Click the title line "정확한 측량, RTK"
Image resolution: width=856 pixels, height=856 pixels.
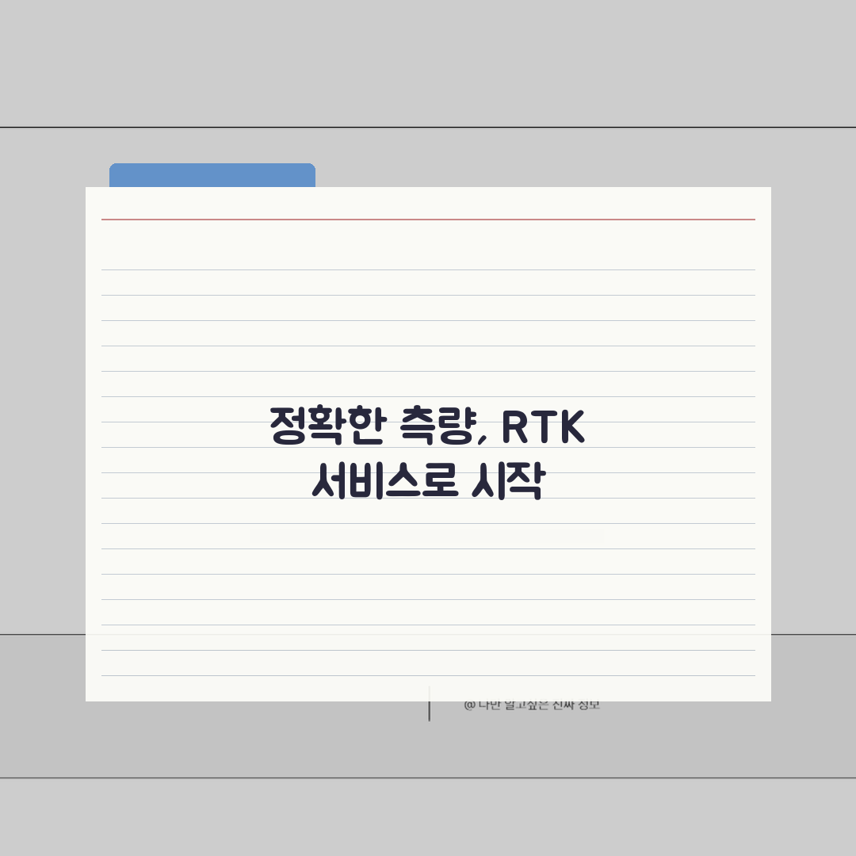[x=427, y=426]
